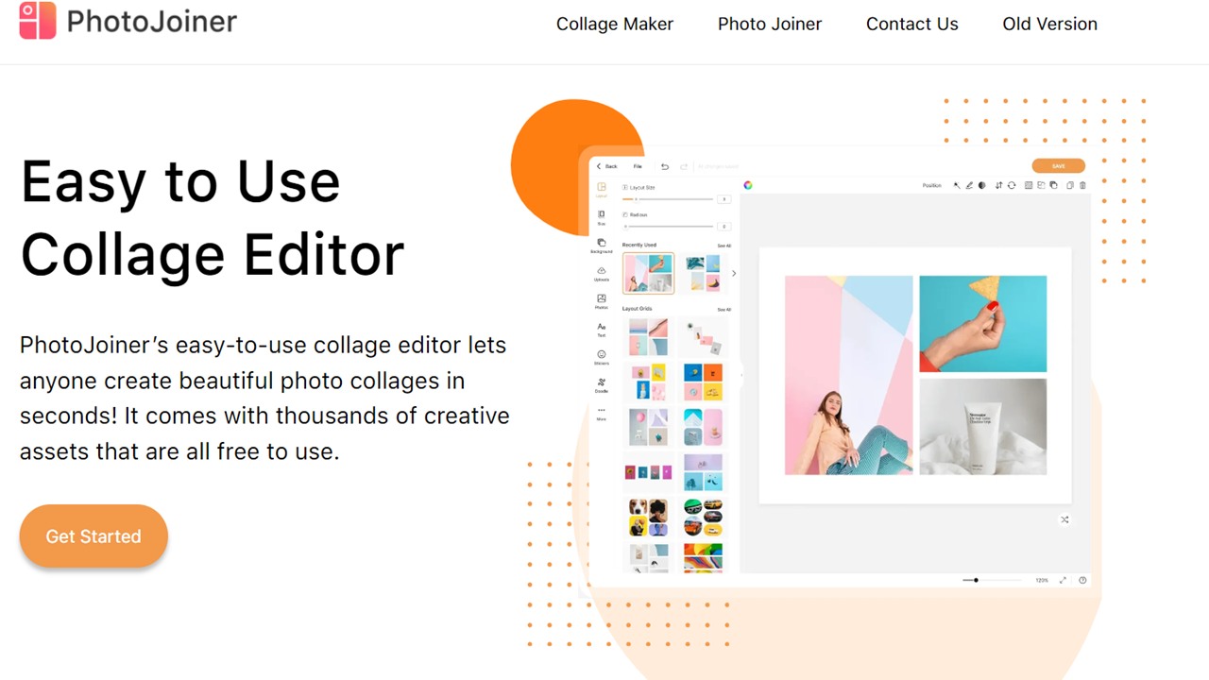Click the stacked layers icon left of duplicate
Viewport: 1209px width, 680px height.
pos(1053,185)
